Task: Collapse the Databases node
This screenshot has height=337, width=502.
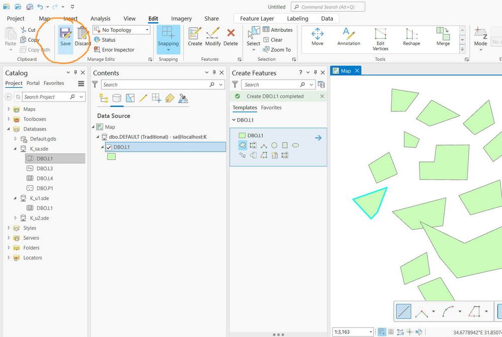Action: (9, 129)
